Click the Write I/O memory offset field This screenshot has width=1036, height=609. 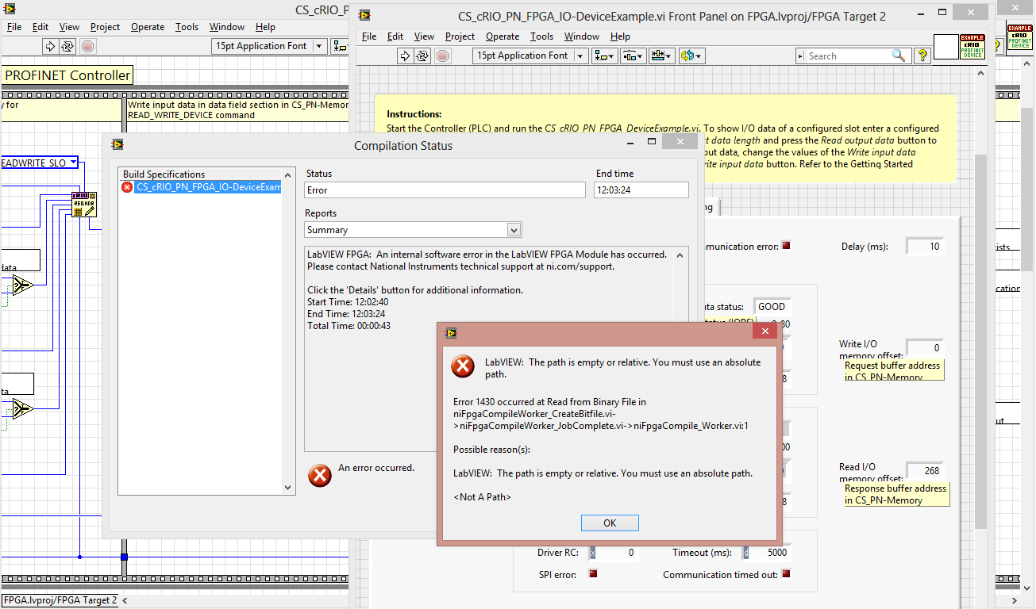click(925, 347)
